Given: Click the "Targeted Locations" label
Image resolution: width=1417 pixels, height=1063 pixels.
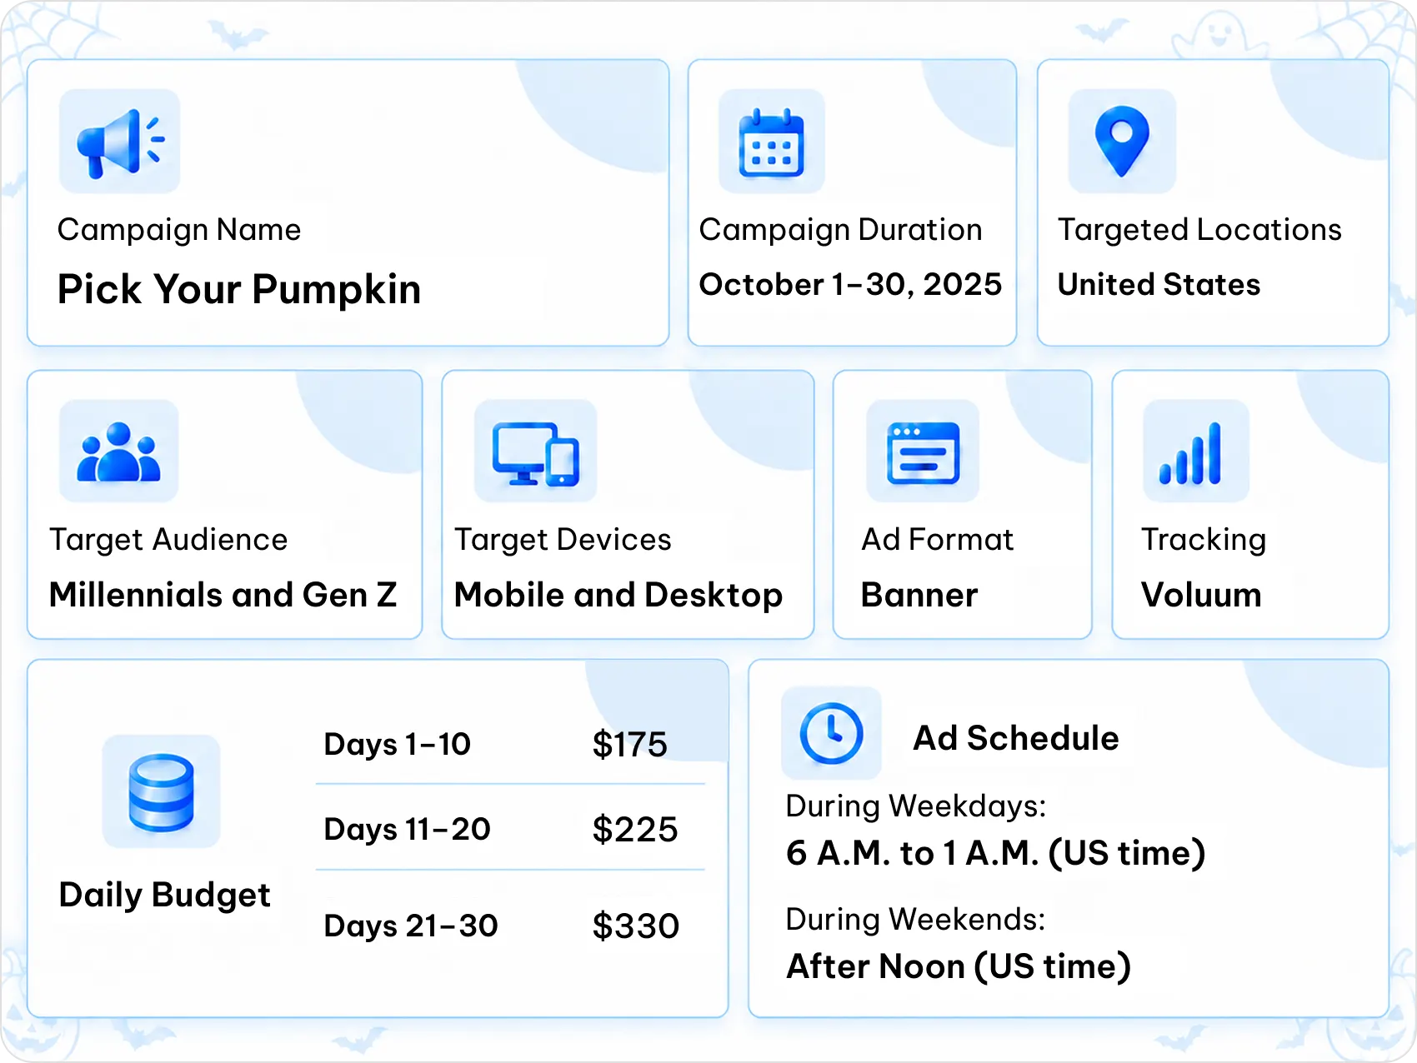Looking at the screenshot, I should click(1200, 230).
